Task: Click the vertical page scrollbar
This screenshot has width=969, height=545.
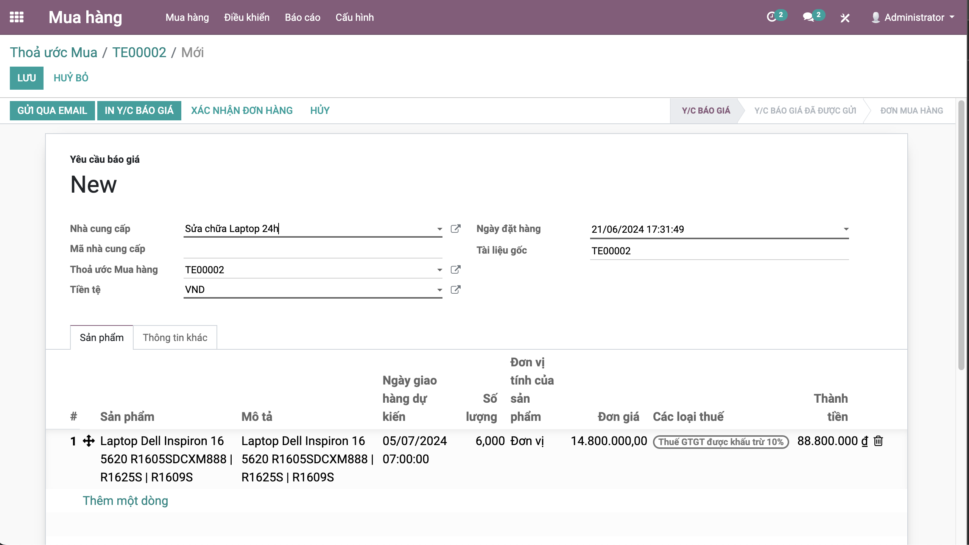Action: (961, 235)
